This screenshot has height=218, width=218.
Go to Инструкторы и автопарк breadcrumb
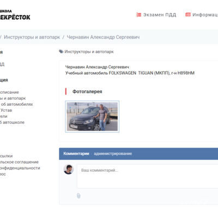(x=32, y=37)
